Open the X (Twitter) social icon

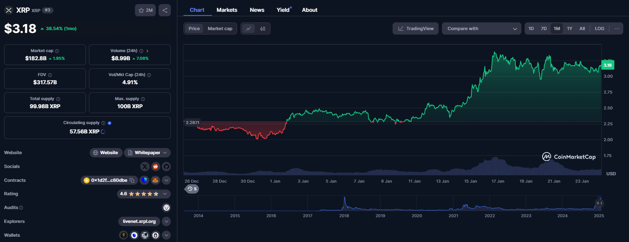click(145, 166)
